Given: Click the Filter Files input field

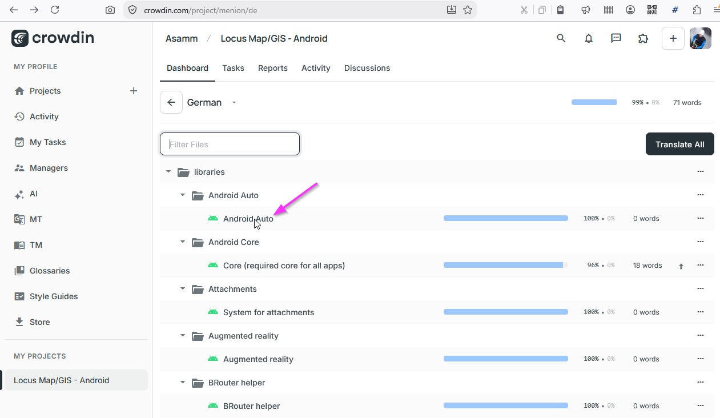Looking at the screenshot, I should [x=230, y=144].
